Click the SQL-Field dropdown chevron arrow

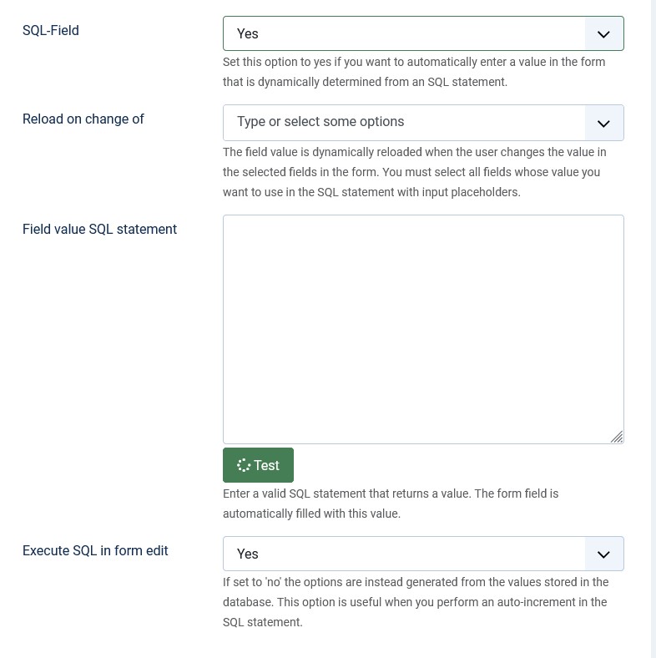[604, 34]
